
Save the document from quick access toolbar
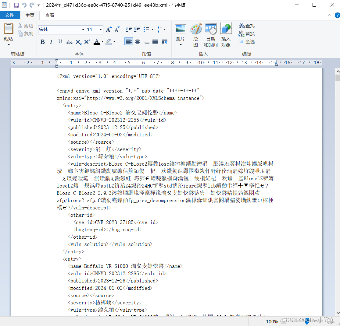pyautogui.click(x=16, y=5)
